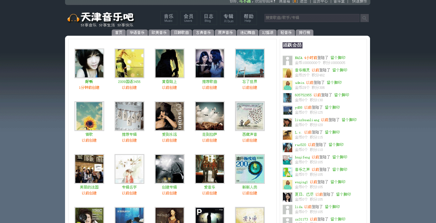
Task: Click liuzhuanliang's avatar image
Action: (x=288, y=122)
